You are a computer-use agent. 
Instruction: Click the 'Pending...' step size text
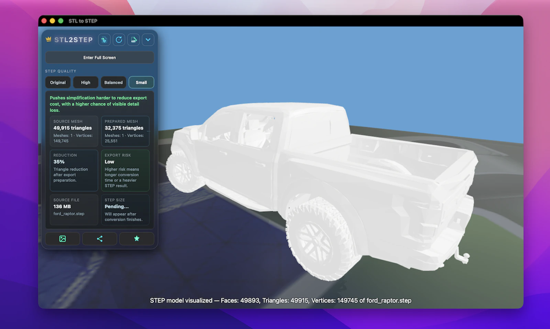click(x=117, y=206)
